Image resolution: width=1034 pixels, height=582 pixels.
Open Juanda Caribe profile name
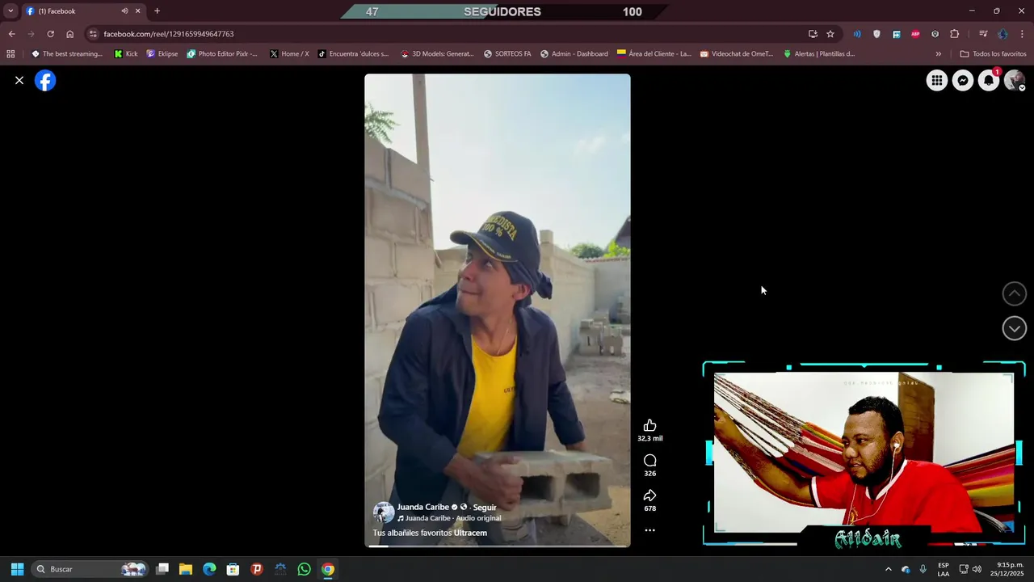(x=422, y=508)
